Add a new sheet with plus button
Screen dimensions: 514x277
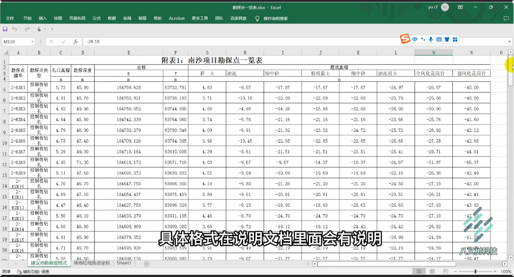(146, 264)
